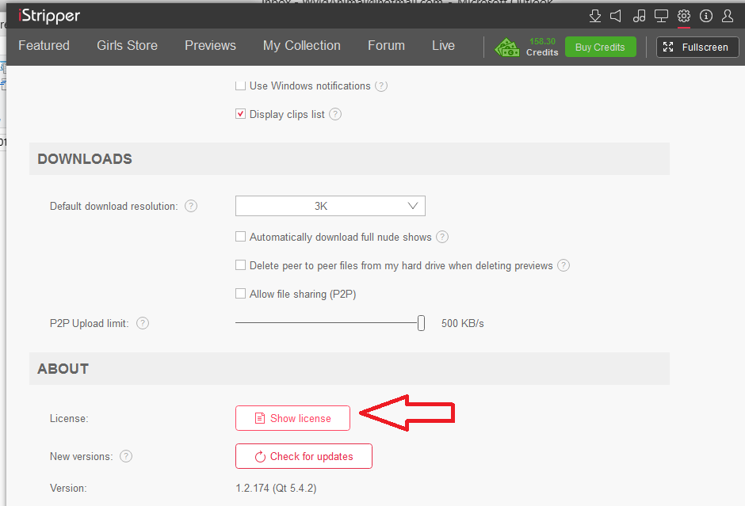This screenshot has height=506, width=745.
Task: Enable Use Windows notifications checkbox
Action: pos(241,86)
